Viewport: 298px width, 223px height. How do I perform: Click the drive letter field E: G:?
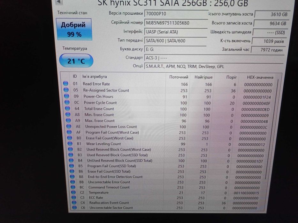pyautogui.click(x=175, y=49)
